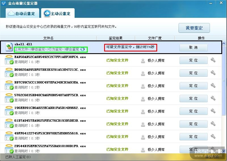This screenshot has width=227, height=161.
Task: Click safe-file icon of 49FF64122745F53CD978B25E9D055616.exe
Action: 9,136
